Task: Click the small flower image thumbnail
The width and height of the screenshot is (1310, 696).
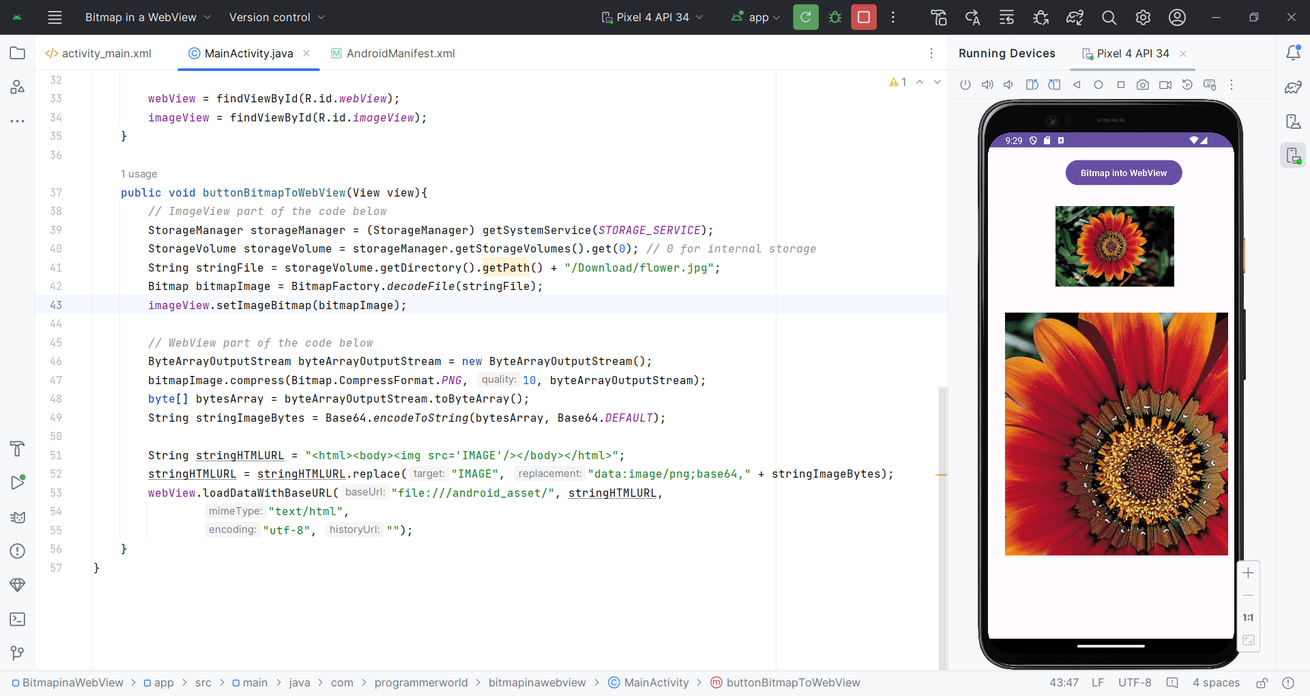Action: coord(1114,246)
